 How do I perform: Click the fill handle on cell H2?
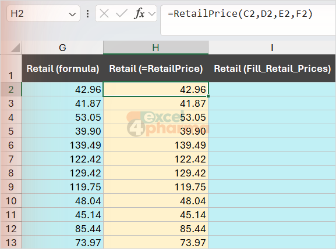pyautogui.click(x=208, y=96)
